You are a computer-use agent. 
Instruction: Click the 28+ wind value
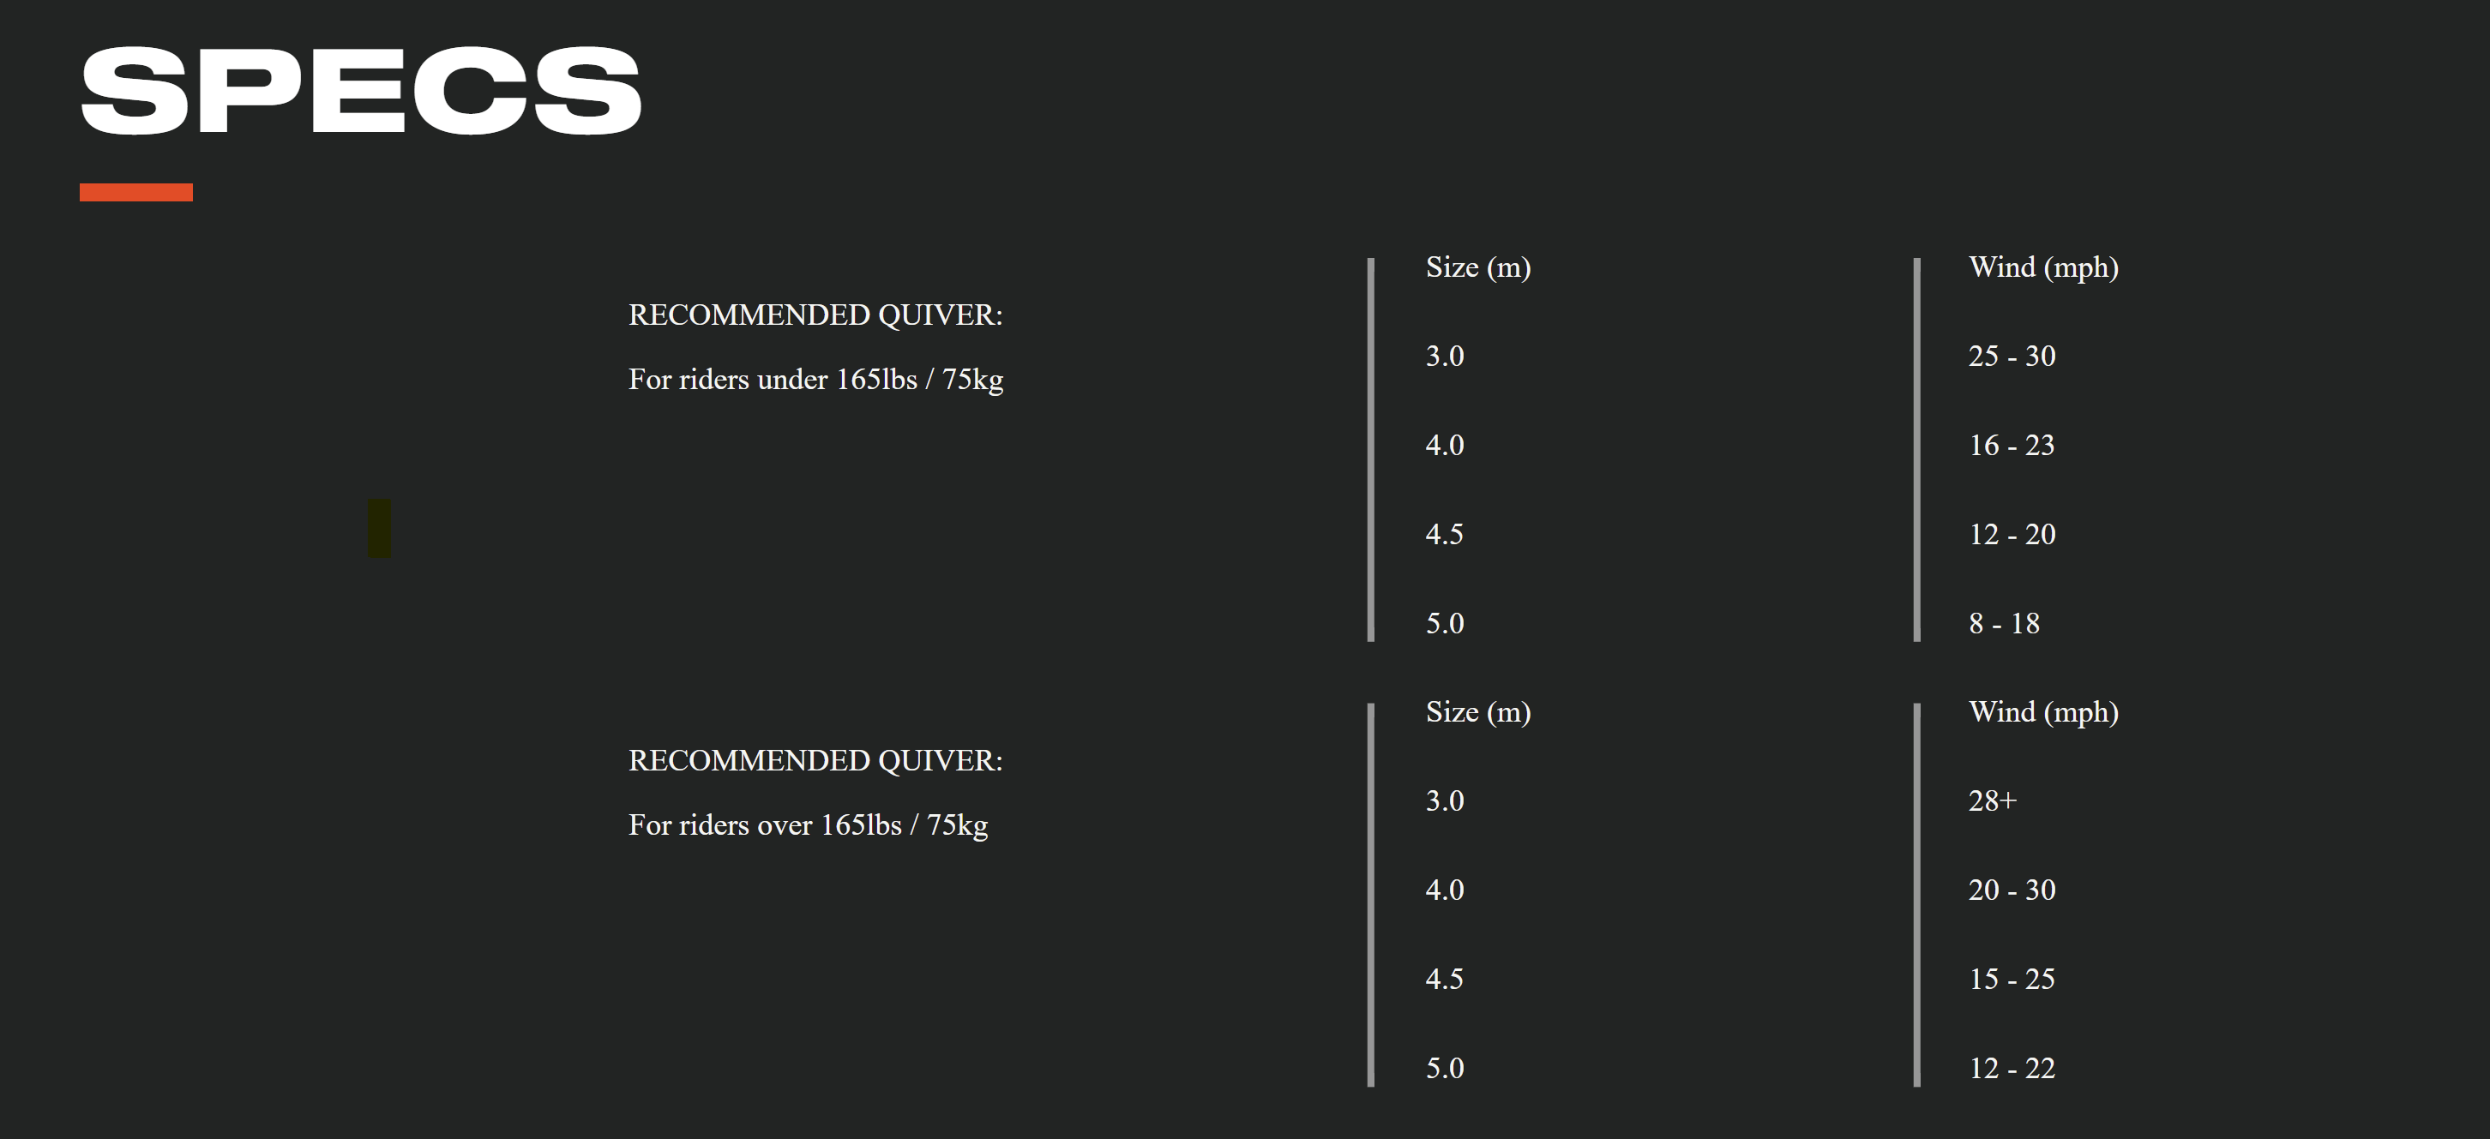(x=1992, y=800)
